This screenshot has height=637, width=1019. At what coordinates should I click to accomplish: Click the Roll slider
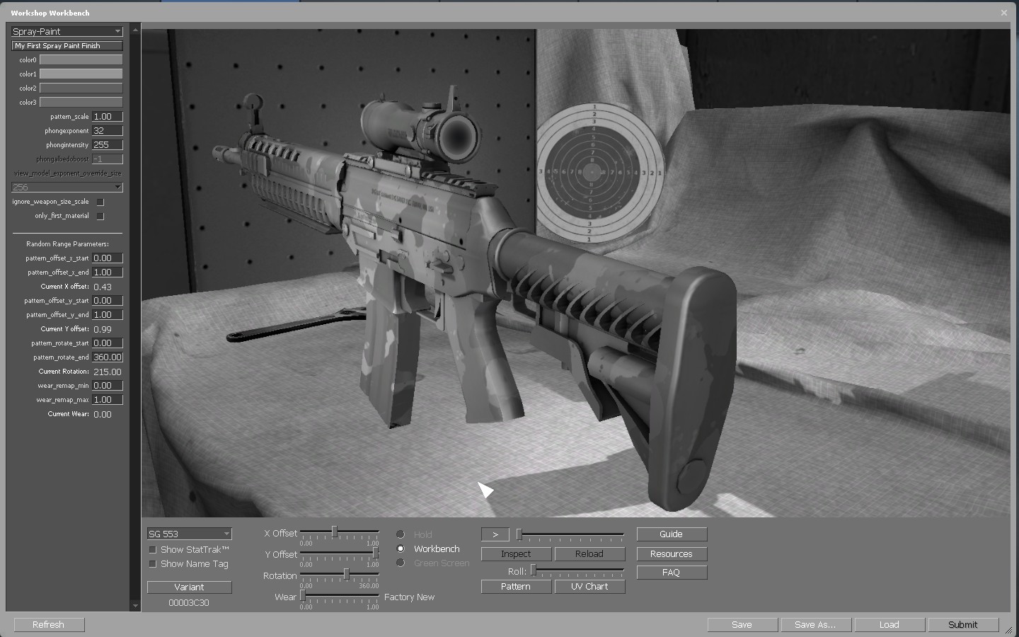[577, 570]
